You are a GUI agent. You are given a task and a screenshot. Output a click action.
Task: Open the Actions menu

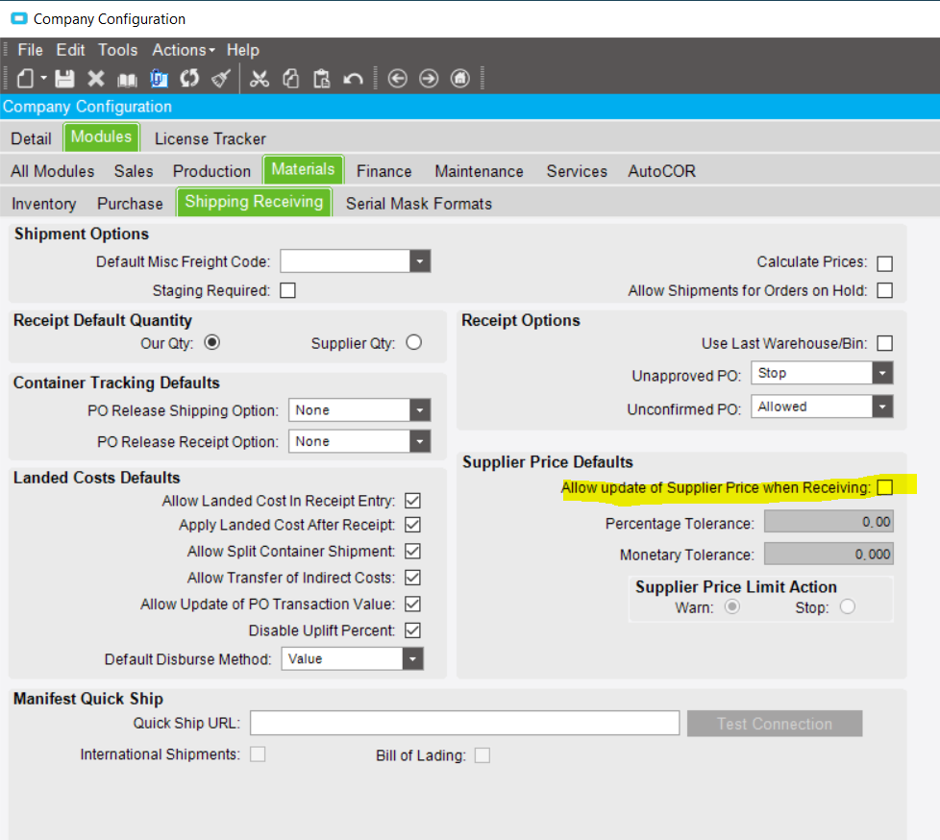click(x=180, y=50)
